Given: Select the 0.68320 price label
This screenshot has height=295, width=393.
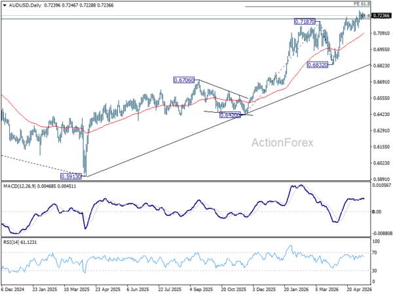Looking at the screenshot, I should pos(317,65).
